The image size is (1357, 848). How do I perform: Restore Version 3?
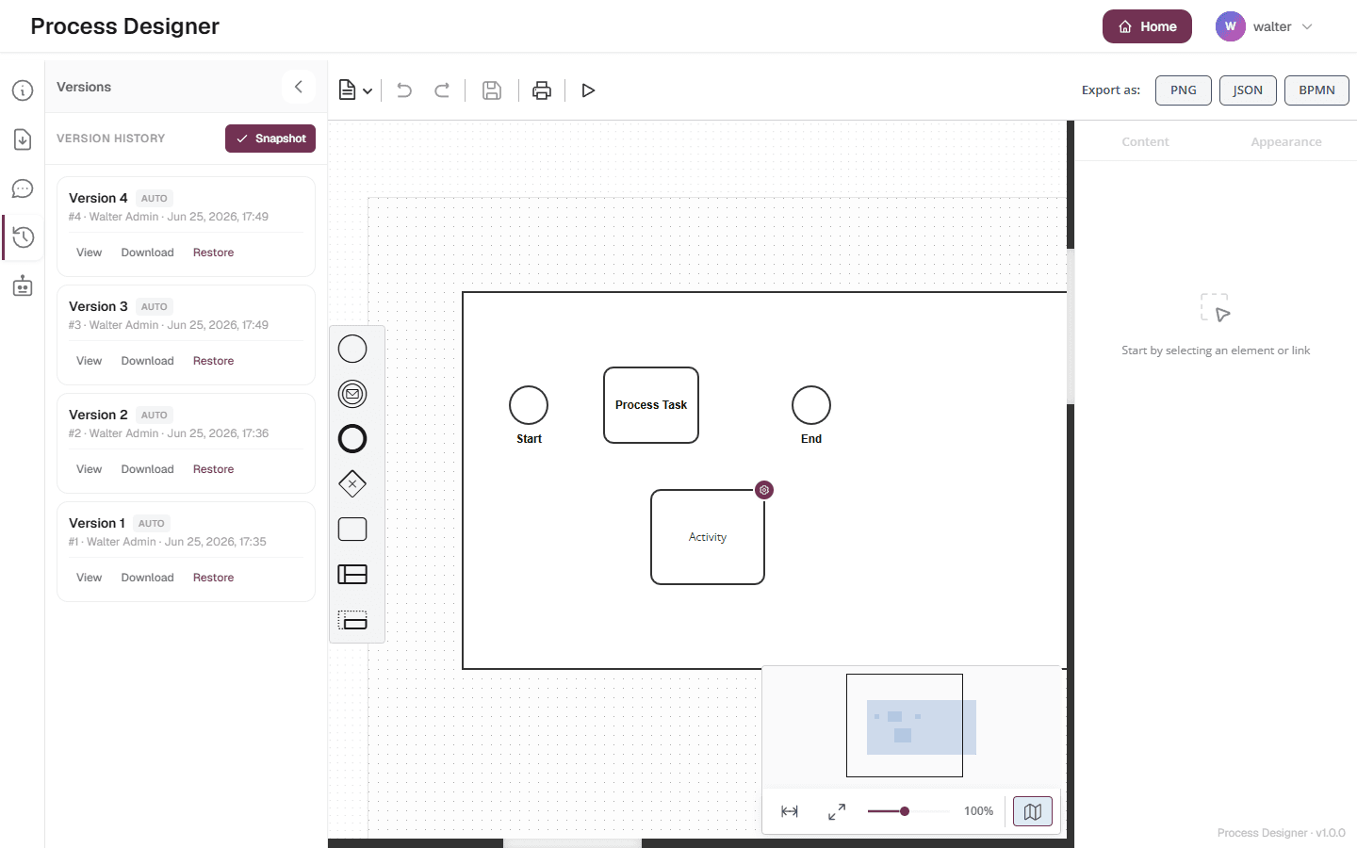point(214,361)
